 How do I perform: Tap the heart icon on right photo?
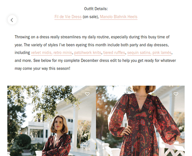pyautogui.click(x=176, y=94)
